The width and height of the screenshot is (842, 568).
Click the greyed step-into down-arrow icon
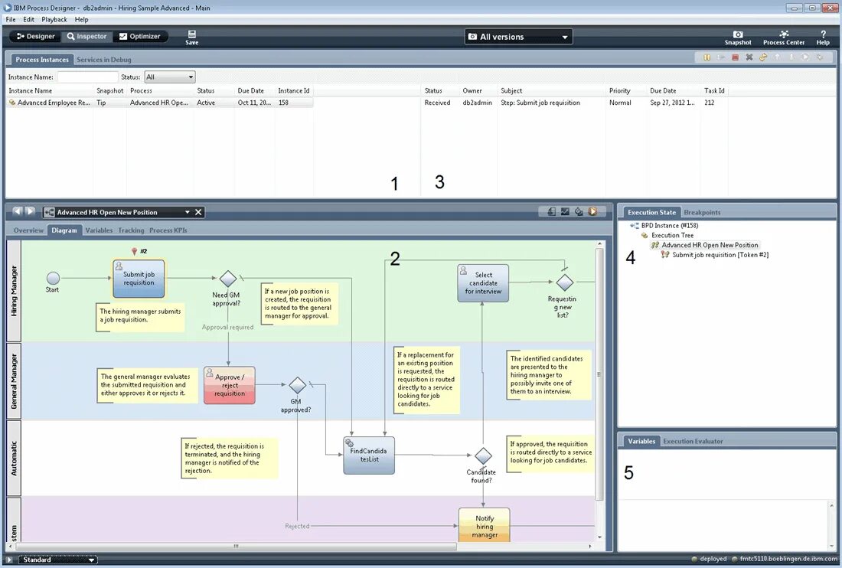coord(791,57)
